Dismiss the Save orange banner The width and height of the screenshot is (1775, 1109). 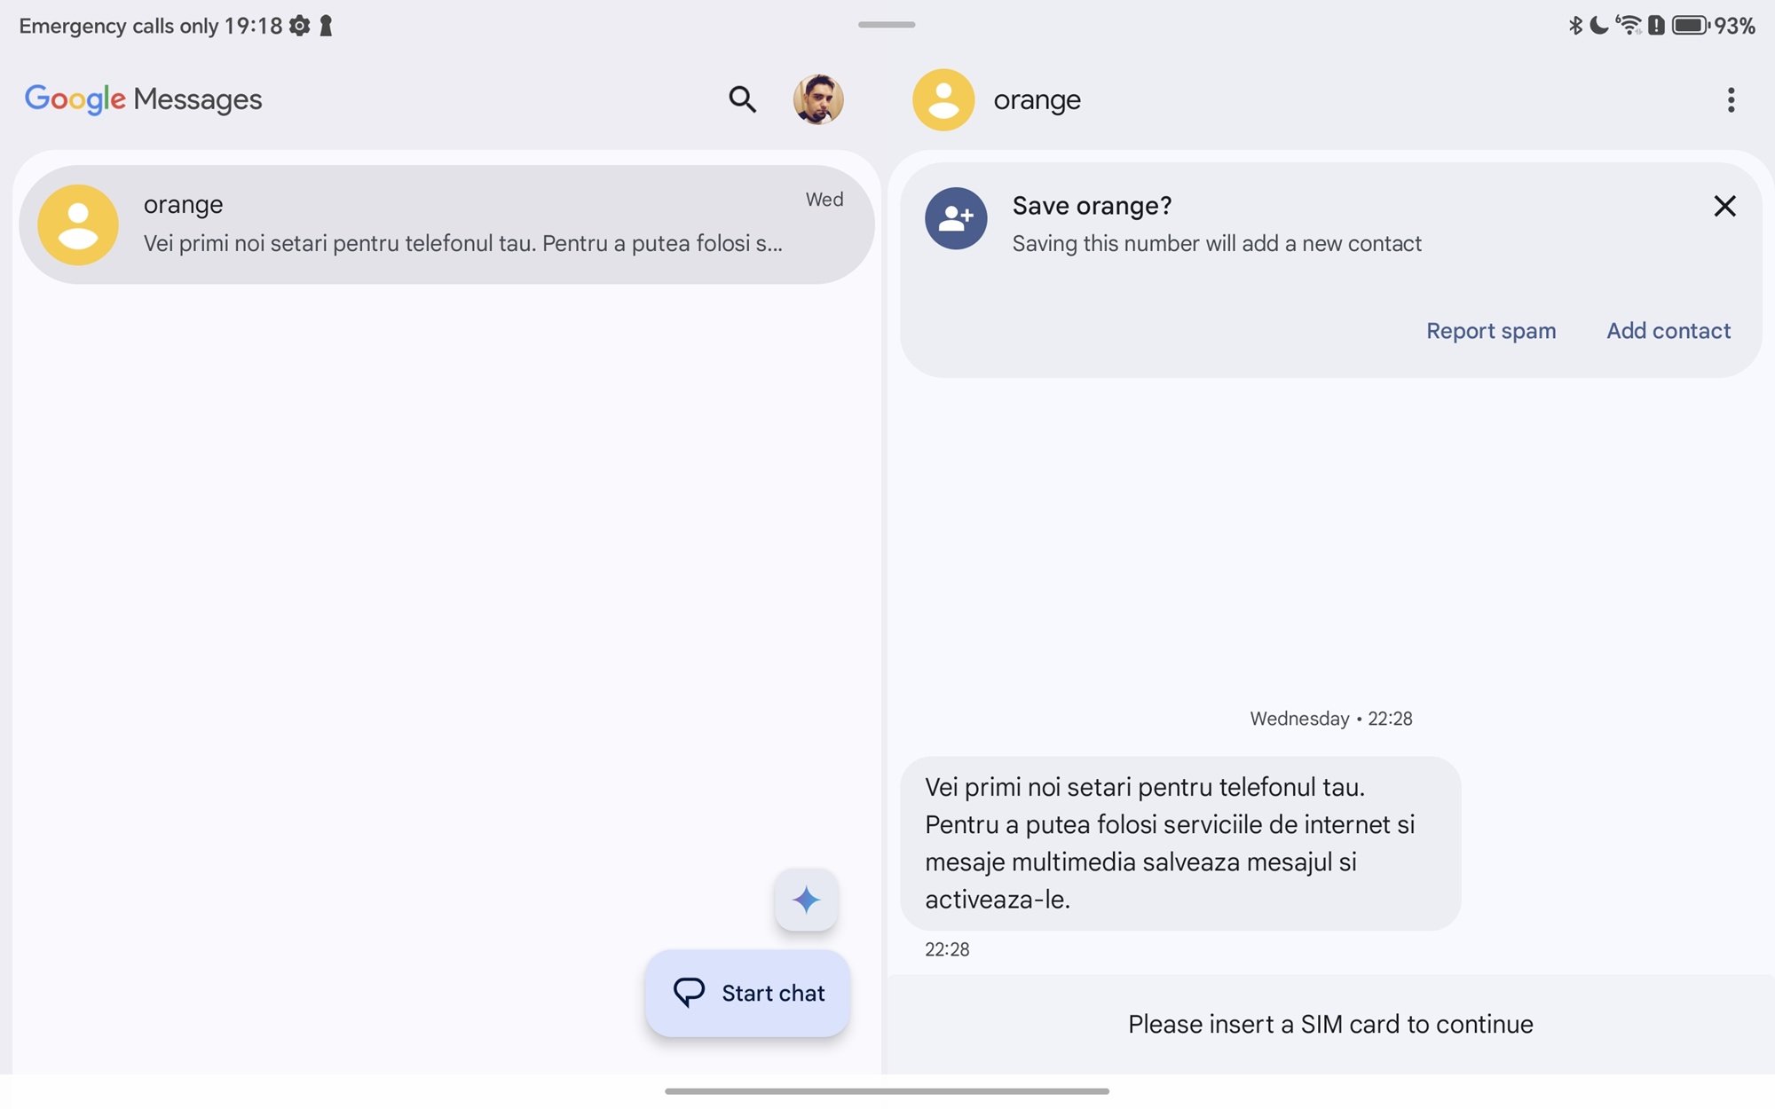(1724, 206)
